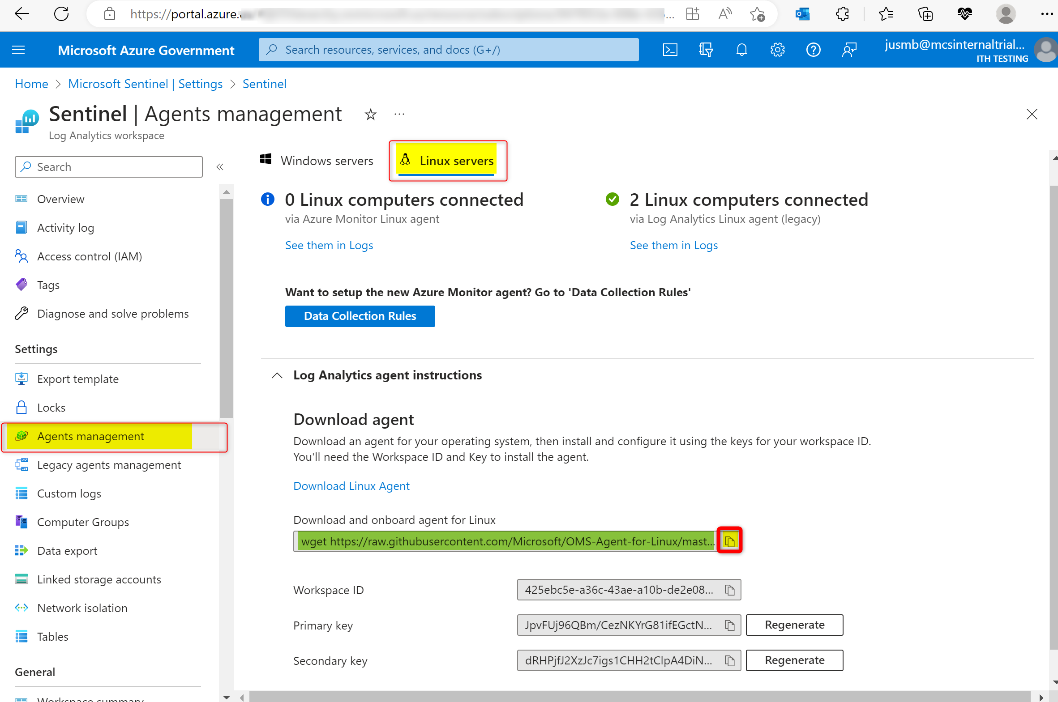Click Download Linux Agent link
Image resolution: width=1058 pixels, height=702 pixels.
[351, 486]
